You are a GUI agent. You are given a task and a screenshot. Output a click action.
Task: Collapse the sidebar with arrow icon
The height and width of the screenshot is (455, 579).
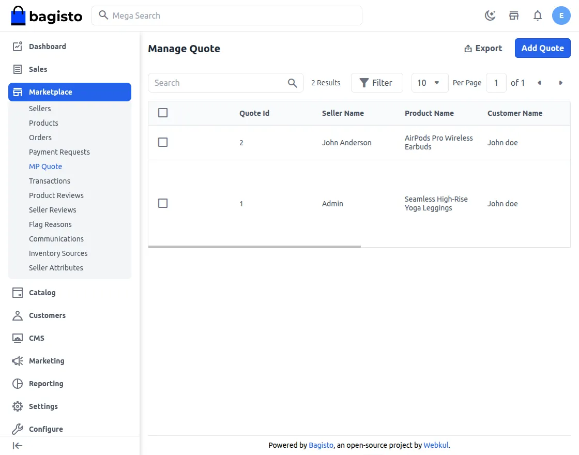[x=18, y=446]
